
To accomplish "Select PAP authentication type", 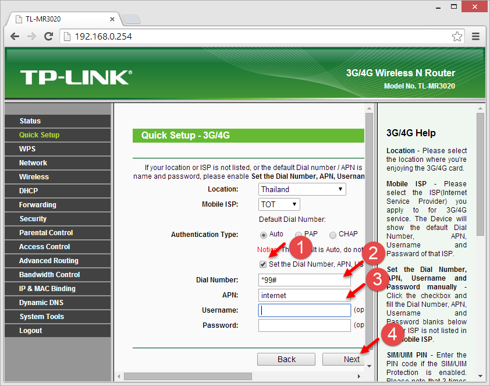I will (299, 235).
